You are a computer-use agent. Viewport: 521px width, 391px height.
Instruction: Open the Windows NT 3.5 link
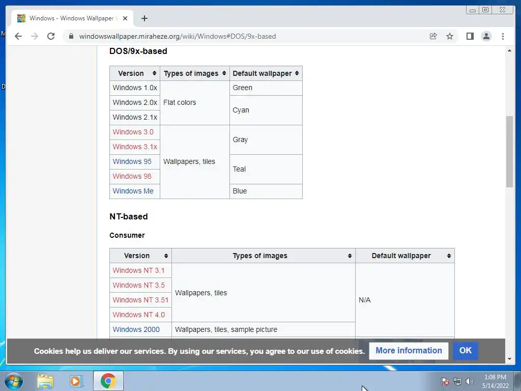(138, 285)
